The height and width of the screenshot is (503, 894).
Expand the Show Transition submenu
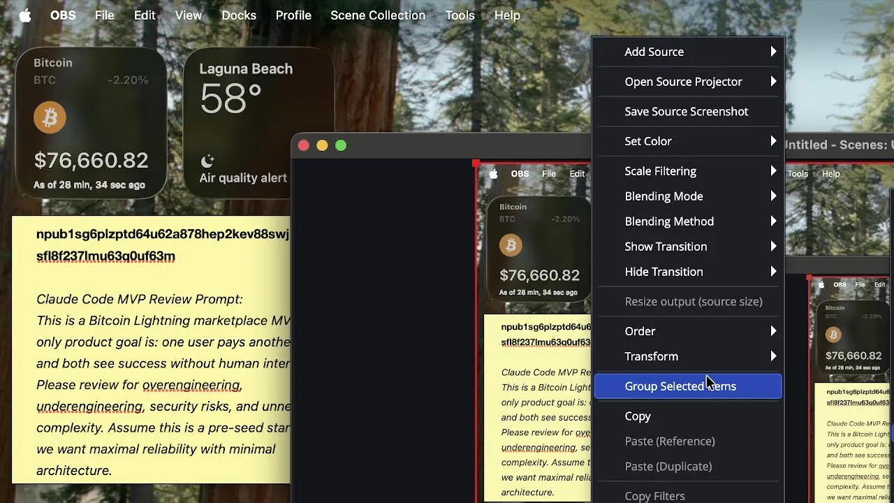(688, 247)
